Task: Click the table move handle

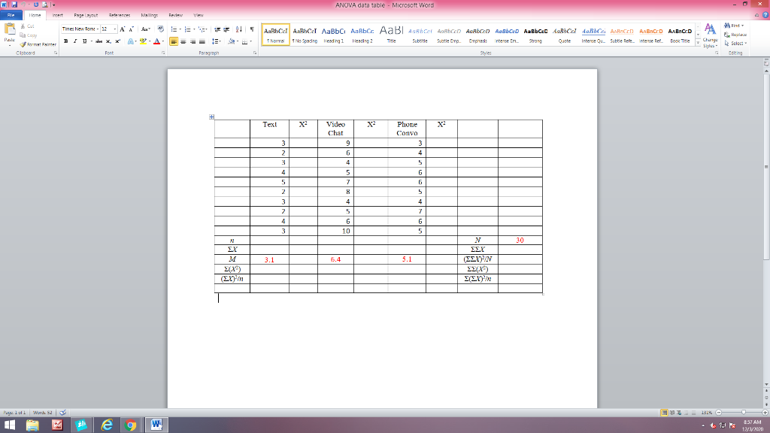Action: (211, 117)
